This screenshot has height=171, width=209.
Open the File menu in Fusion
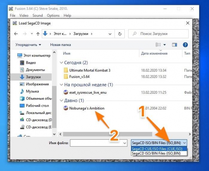(13, 15)
